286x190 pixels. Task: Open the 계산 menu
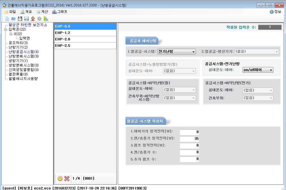42,12
